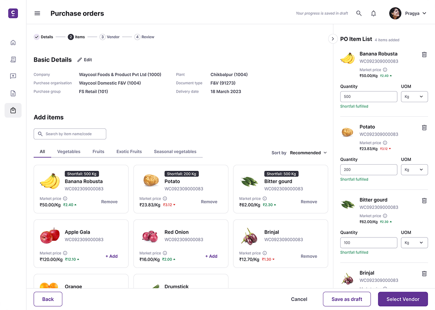Delete Banana Robusta from PO item list
Image resolution: width=435 pixels, height=310 pixels.
coord(424,55)
